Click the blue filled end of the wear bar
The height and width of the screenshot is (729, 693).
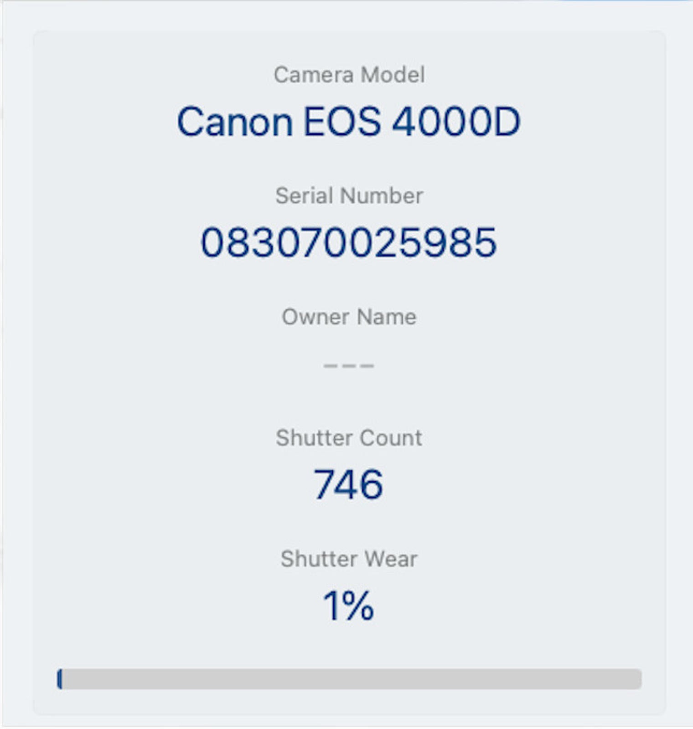tap(60, 679)
